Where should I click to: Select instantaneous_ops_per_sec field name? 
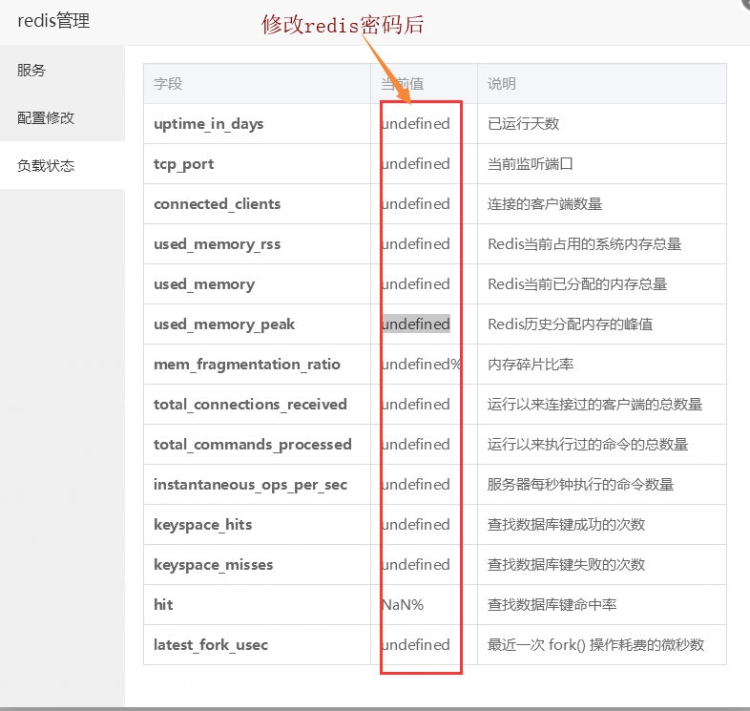pos(250,485)
